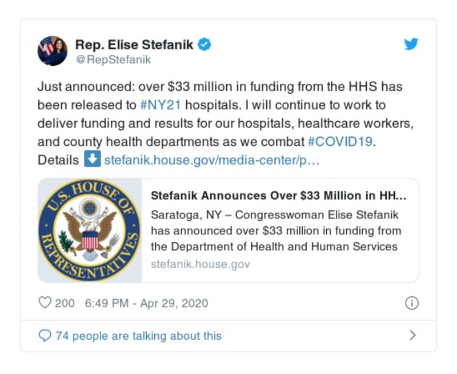Click the 200 likes count
This screenshot has height=374, width=457.
[65, 303]
